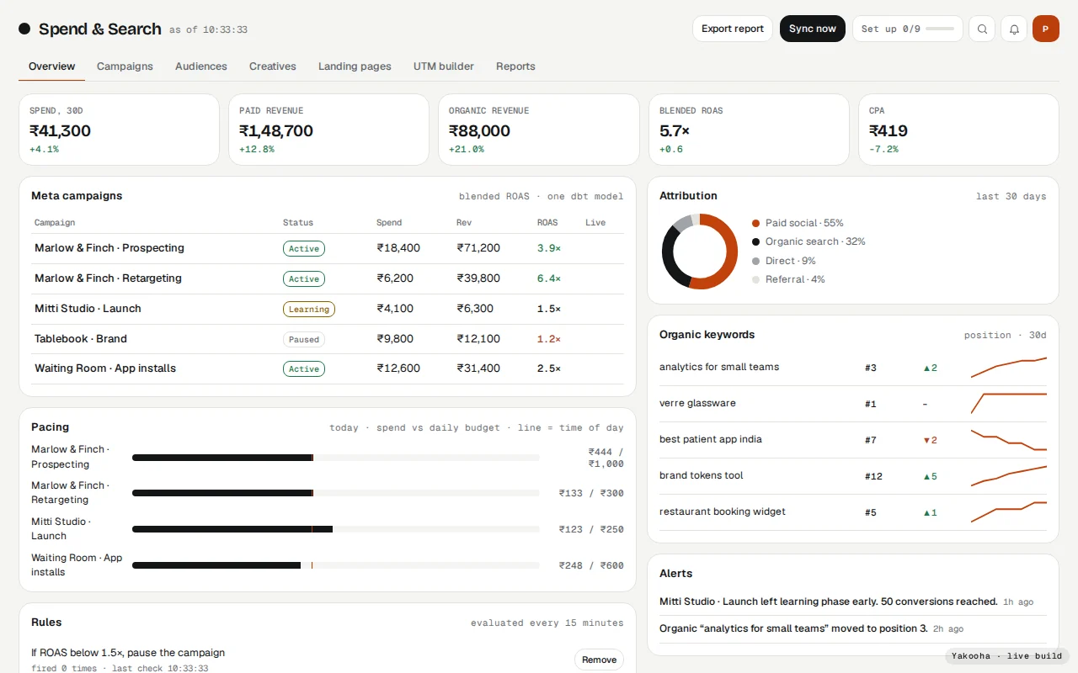
Task: Open the Set up 0/9 progress pill
Action: pyautogui.click(x=908, y=29)
